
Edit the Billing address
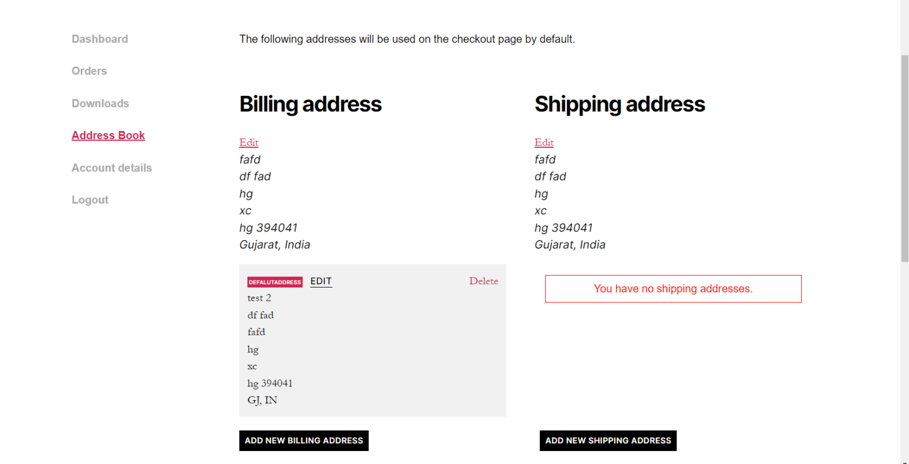pyautogui.click(x=249, y=142)
